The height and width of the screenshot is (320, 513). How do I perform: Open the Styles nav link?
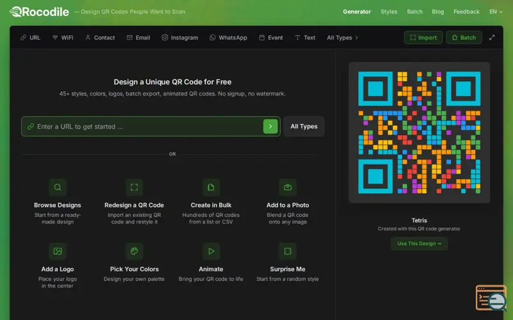click(x=389, y=12)
